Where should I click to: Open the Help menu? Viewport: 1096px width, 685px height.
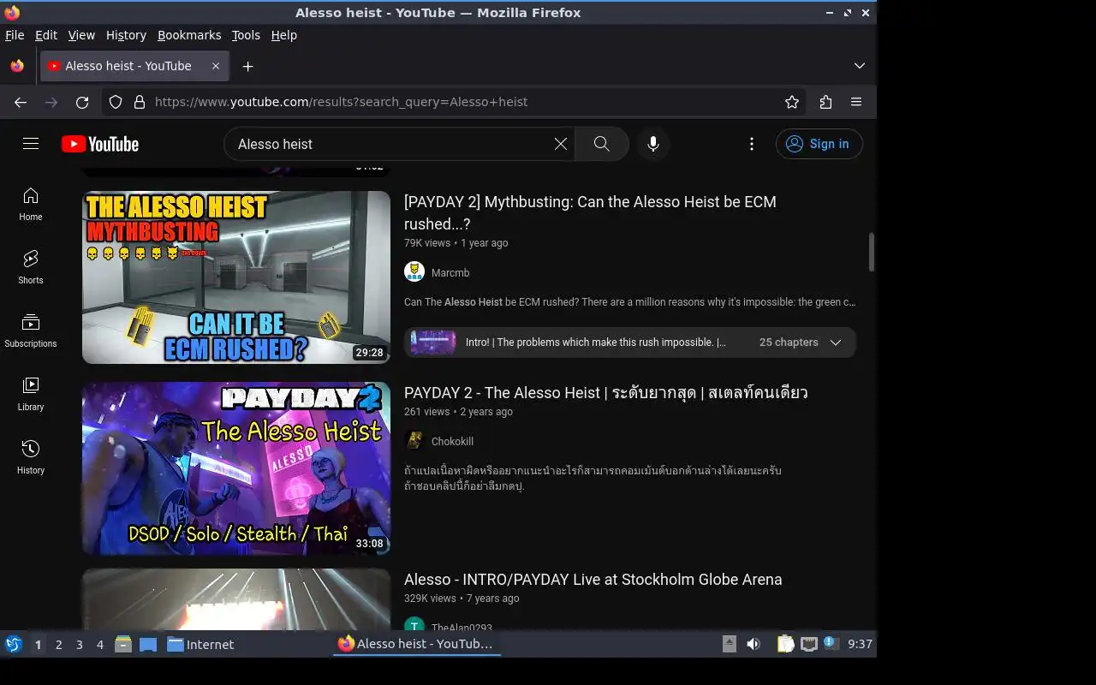pos(284,35)
